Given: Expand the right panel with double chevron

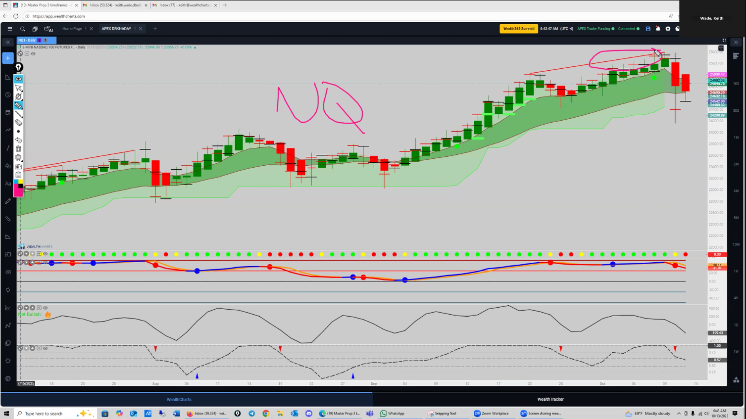Looking at the screenshot, I should pyautogui.click(x=736, y=42).
